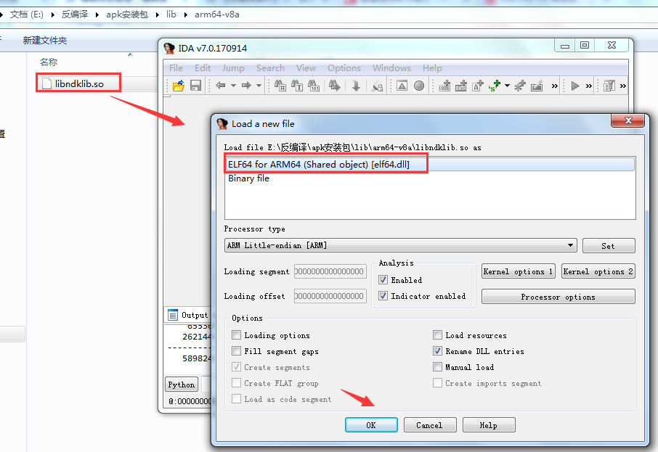
Task: Click the pencil edit toolbar icon
Action: 537,86
